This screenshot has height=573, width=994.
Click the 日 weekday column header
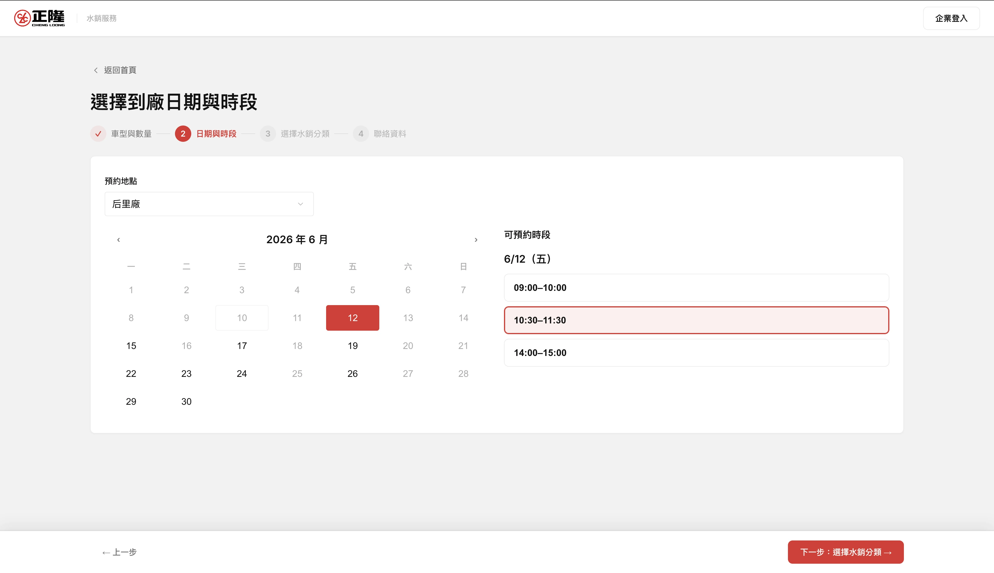(x=463, y=267)
